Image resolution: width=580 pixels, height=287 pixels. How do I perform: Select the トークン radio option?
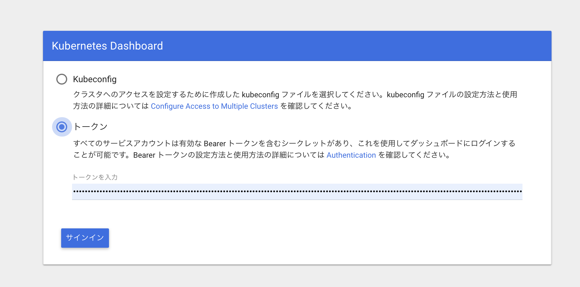pos(62,127)
